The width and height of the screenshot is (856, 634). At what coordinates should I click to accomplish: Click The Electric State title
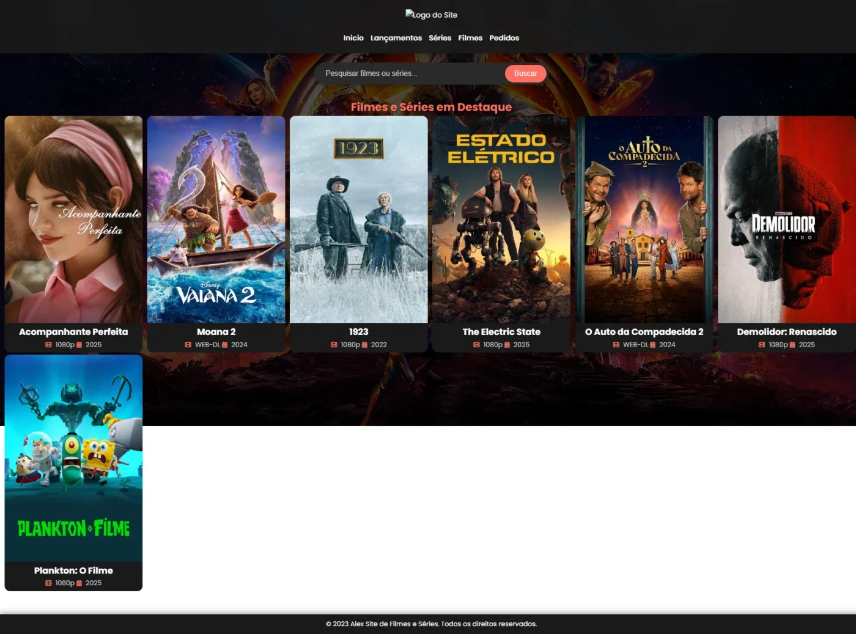point(501,332)
